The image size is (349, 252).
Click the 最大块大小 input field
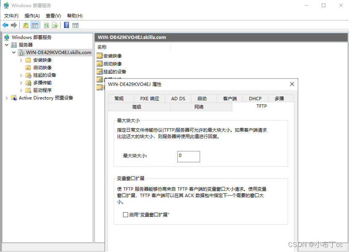[189, 156]
